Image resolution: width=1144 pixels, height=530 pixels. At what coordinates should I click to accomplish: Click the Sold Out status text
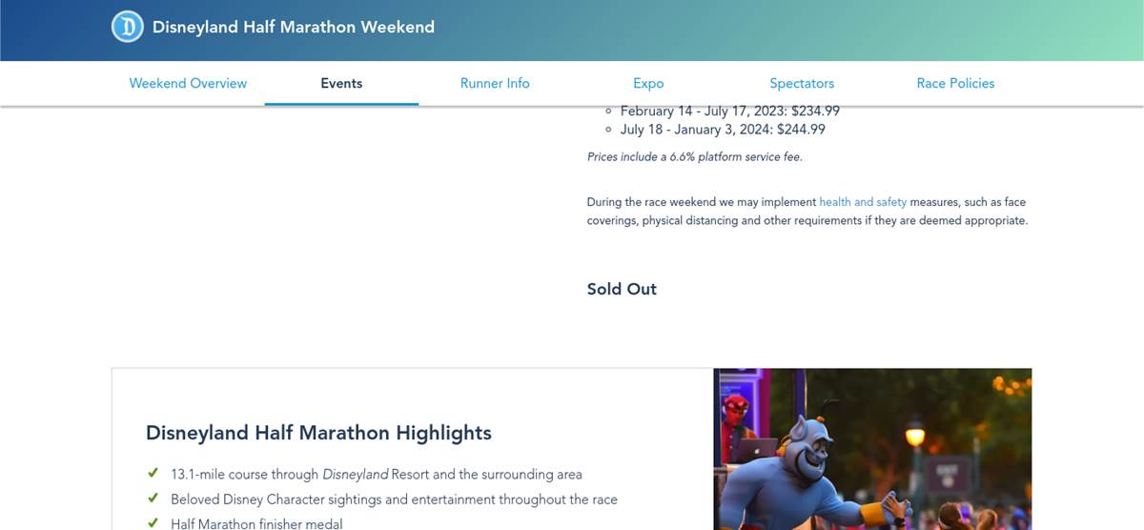pyautogui.click(x=622, y=289)
